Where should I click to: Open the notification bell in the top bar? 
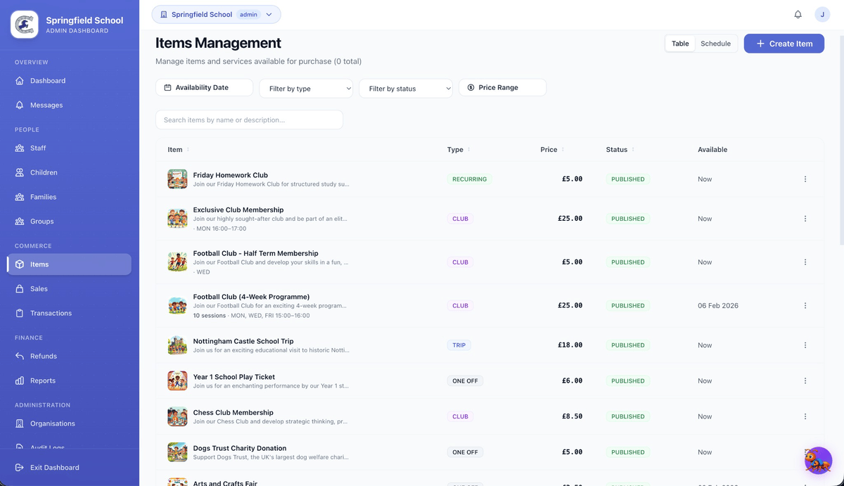pos(798,13)
